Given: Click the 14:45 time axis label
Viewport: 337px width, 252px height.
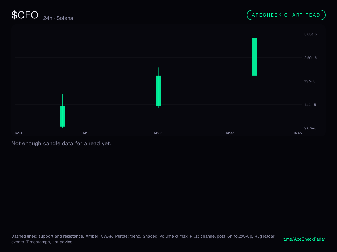Looking at the screenshot, I should pos(297,133).
